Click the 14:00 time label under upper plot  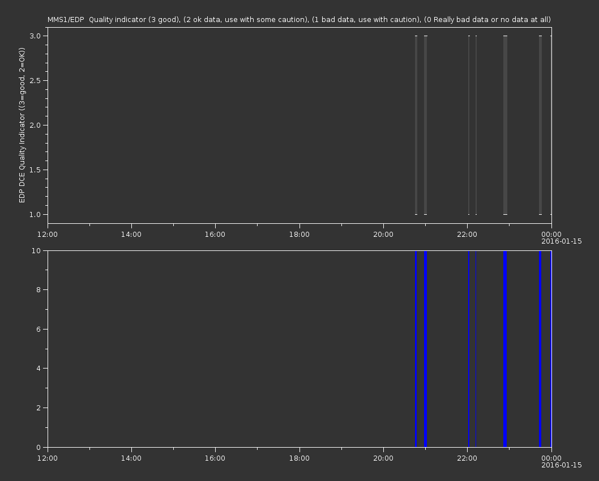[x=131, y=234]
